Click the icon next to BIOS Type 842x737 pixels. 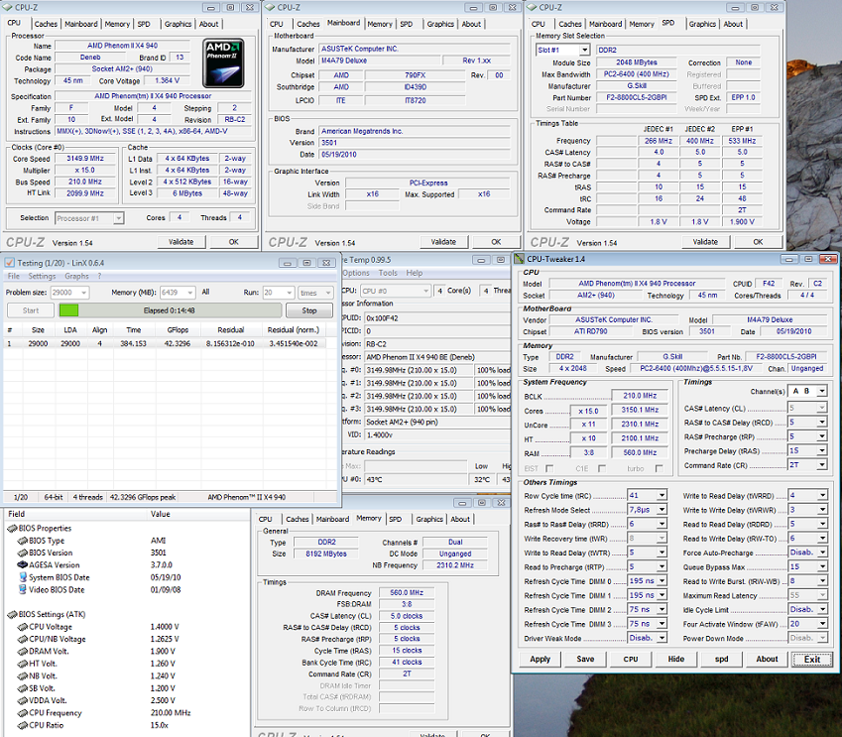(23, 541)
